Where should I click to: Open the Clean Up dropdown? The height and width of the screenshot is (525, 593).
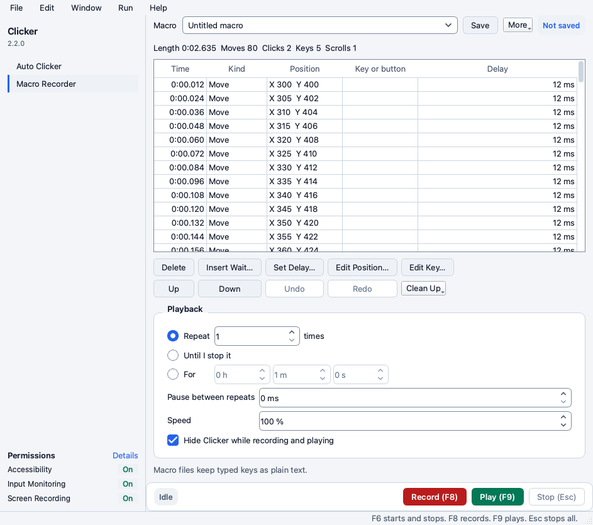(x=423, y=288)
